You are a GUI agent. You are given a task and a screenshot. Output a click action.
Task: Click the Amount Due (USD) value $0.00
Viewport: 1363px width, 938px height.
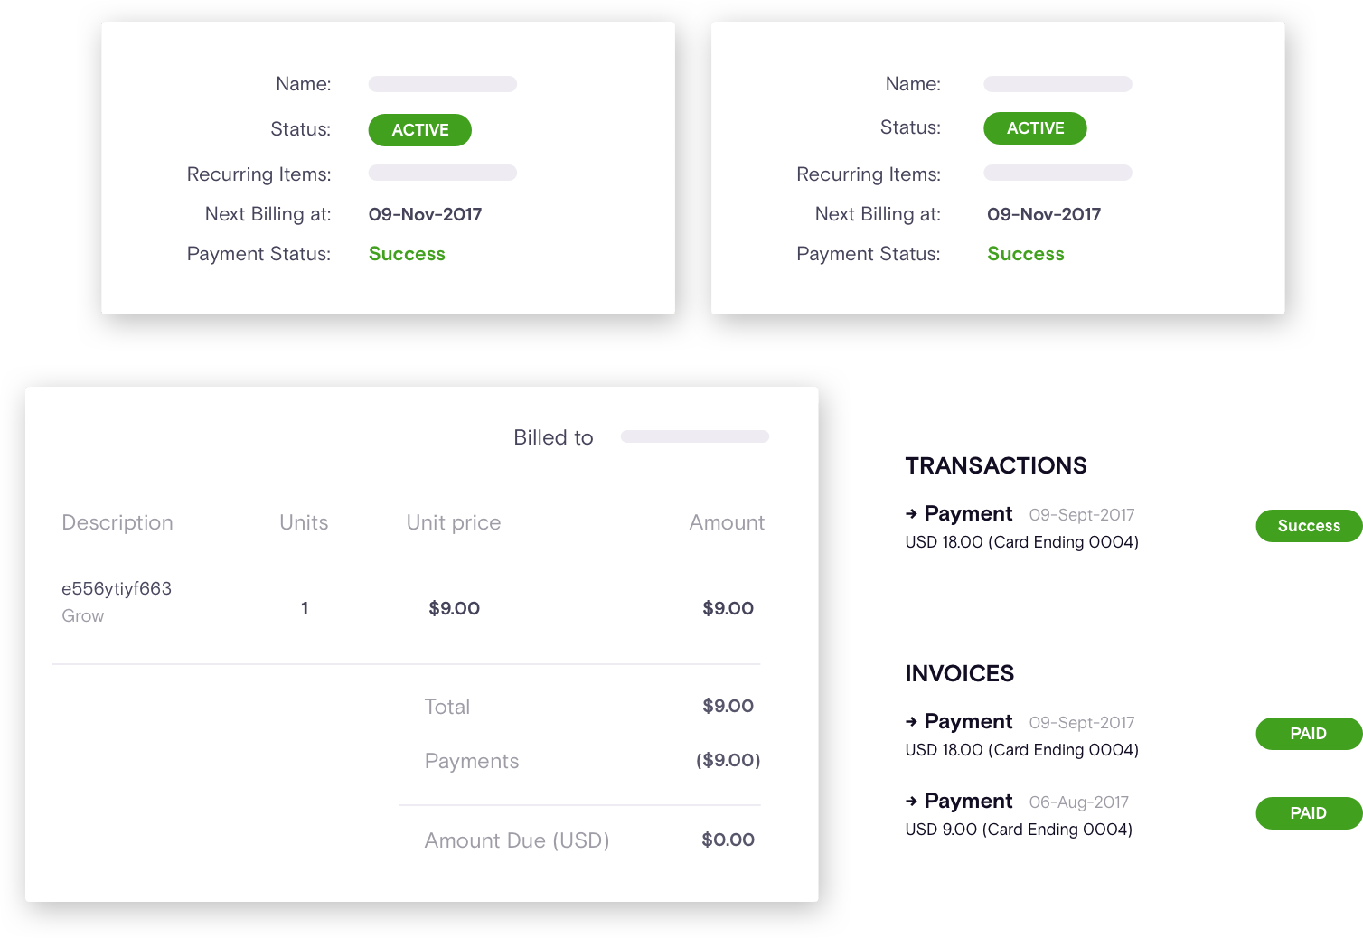pos(728,840)
